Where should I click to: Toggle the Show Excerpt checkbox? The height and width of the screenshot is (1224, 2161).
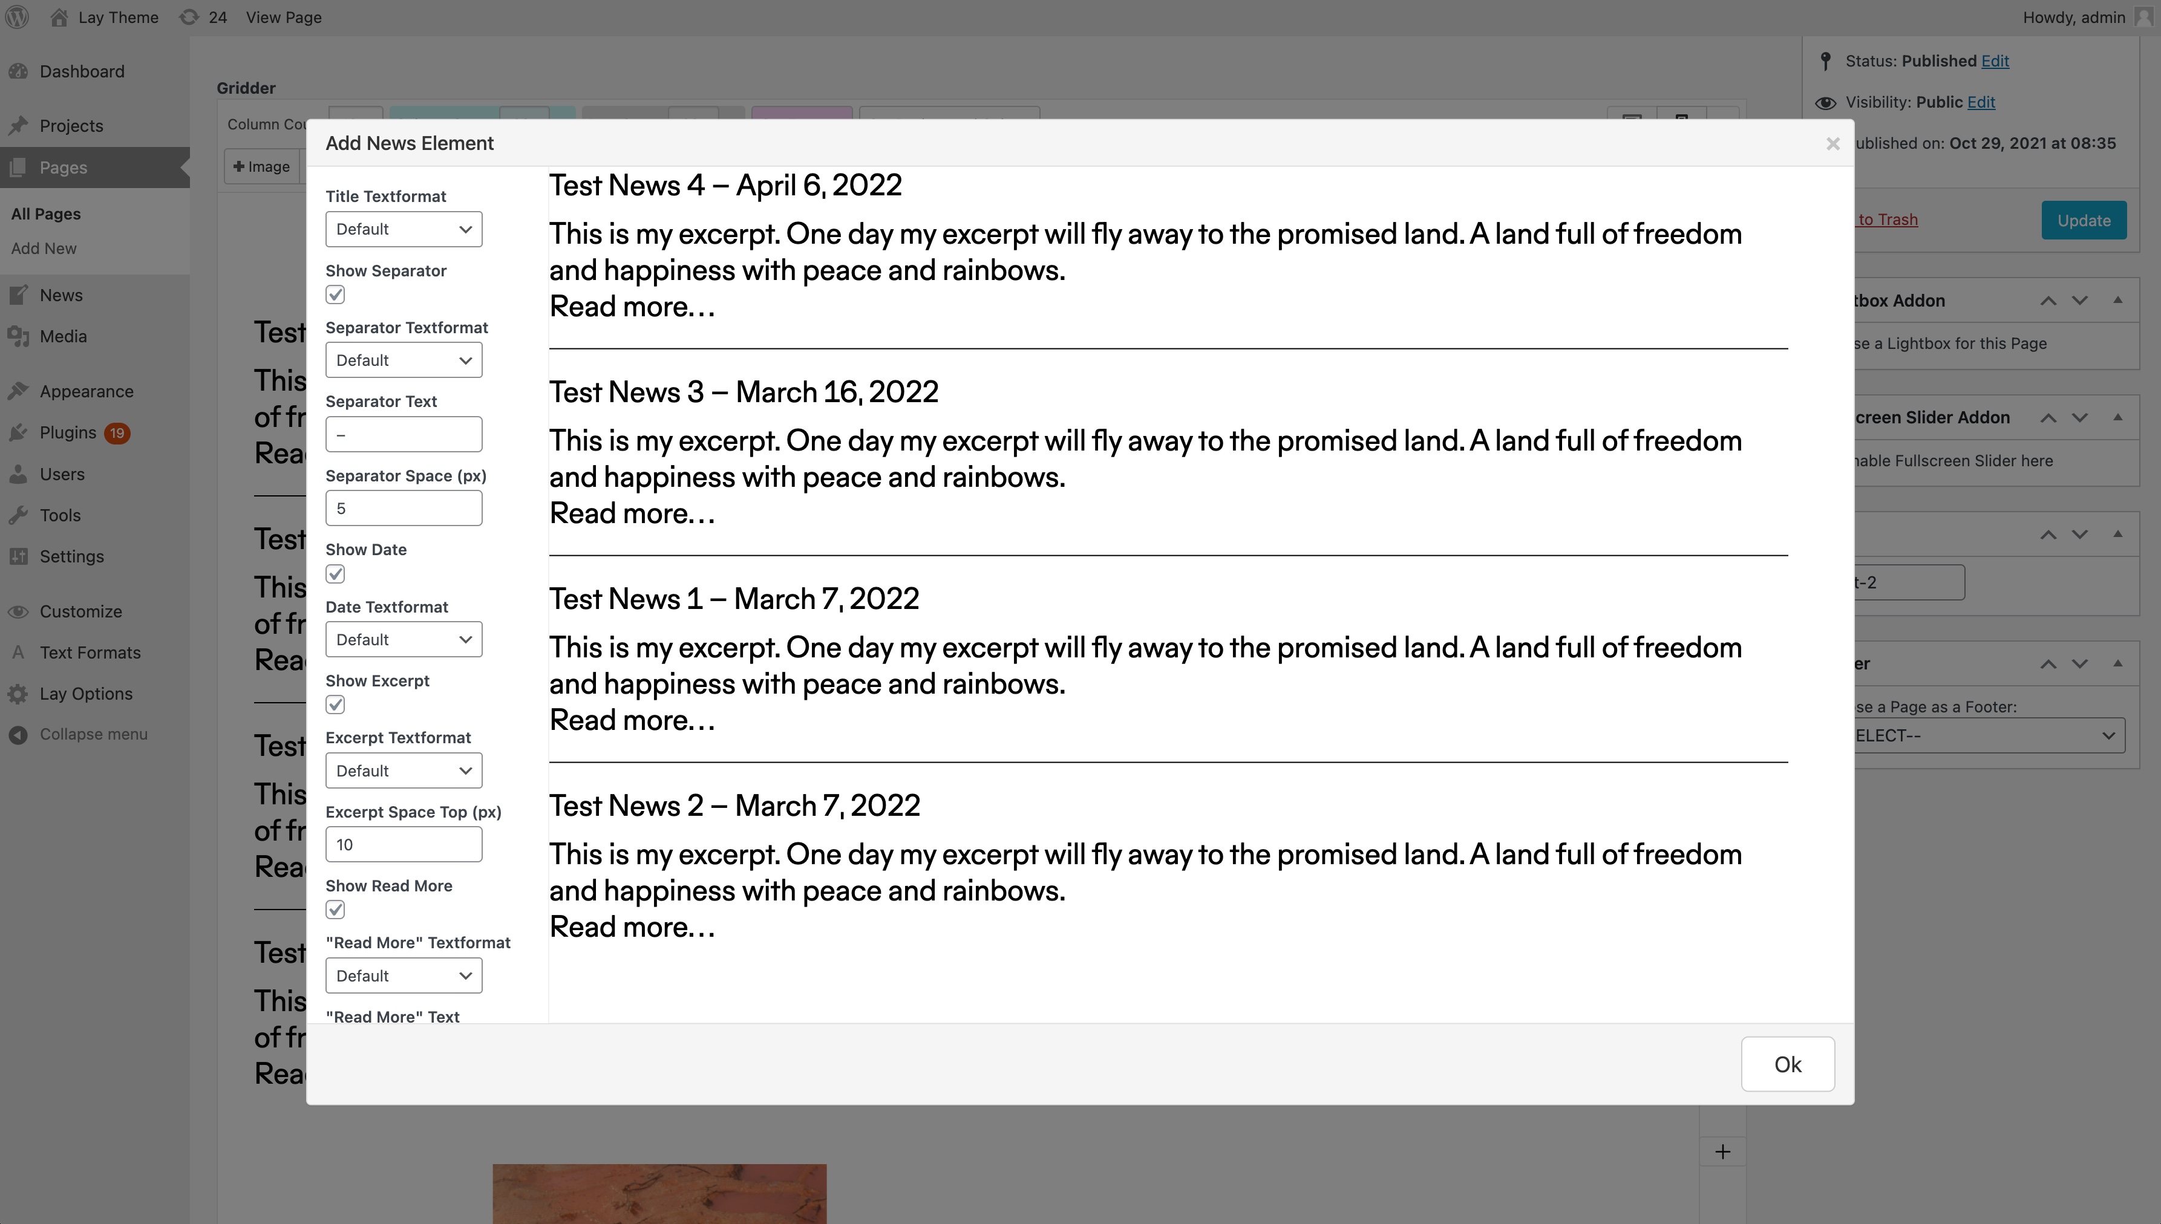(x=336, y=705)
